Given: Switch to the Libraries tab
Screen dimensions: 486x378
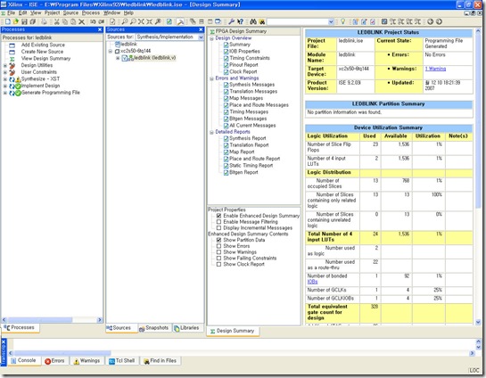Looking at the screenshot, I should click(187, 328).
